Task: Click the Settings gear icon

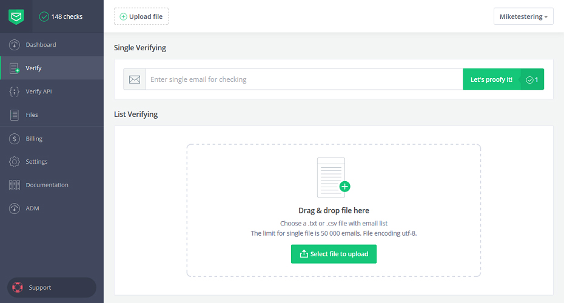Action: pos(15,162)
